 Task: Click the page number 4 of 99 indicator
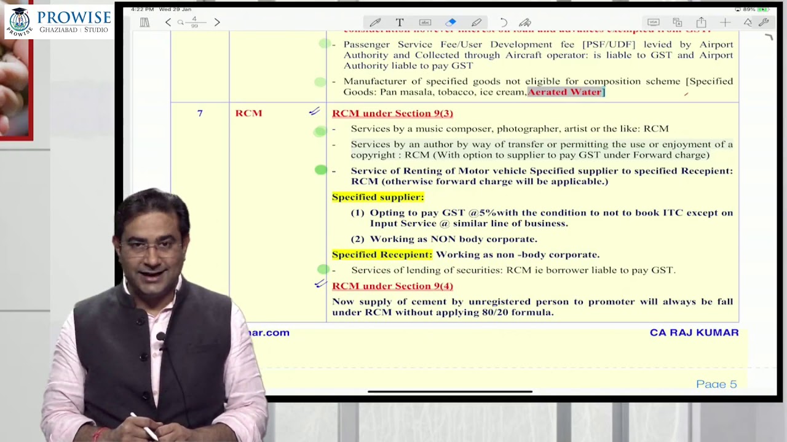[x=194, y=22]
